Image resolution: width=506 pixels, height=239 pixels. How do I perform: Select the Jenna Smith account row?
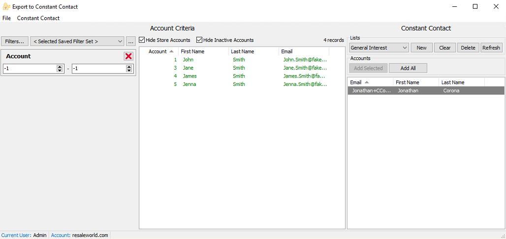point(242,84)
